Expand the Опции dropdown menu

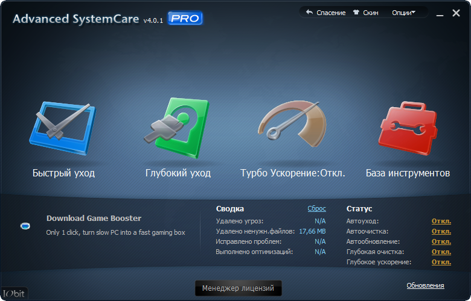pyautogui.click(x=403, y=13)
